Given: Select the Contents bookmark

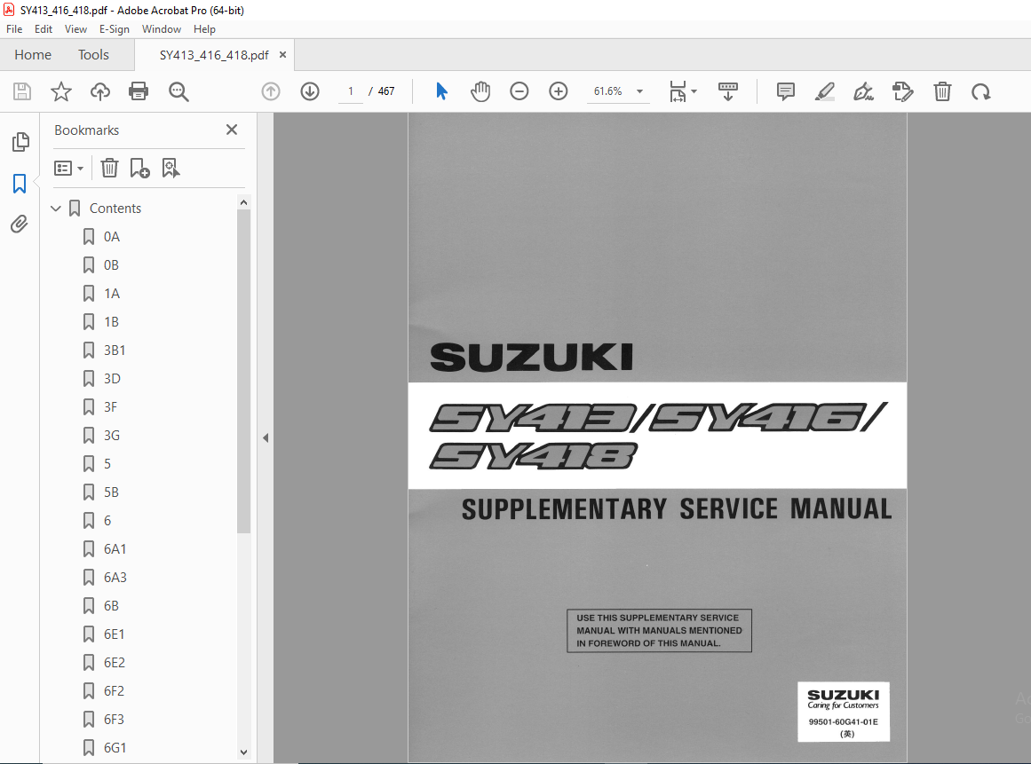Looking at the screenshot, I should click(115, 209).
